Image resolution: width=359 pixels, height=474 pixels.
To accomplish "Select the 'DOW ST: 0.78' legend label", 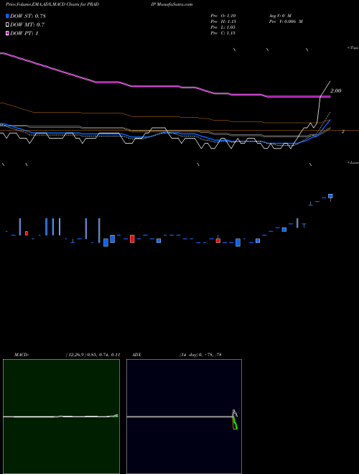I will tap(28, 16).
